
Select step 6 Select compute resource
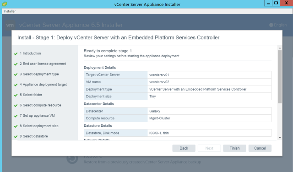click(x=40, y=105)
